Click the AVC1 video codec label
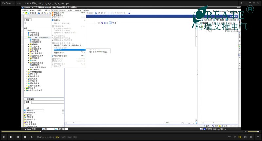The height and width of the screenshot is (141, 262). (x=64, y=137)
